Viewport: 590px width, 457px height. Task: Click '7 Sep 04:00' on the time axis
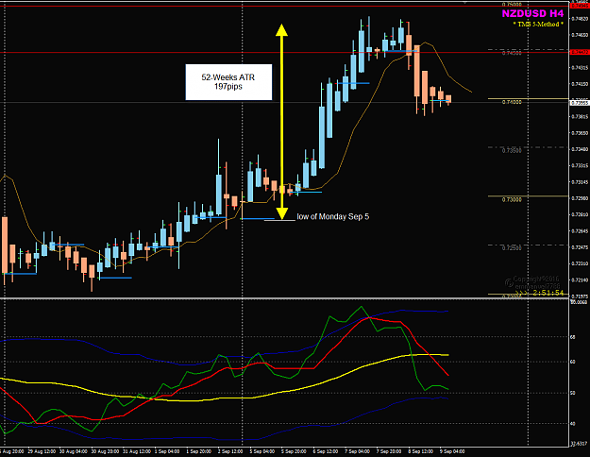[x=358, y=451]
